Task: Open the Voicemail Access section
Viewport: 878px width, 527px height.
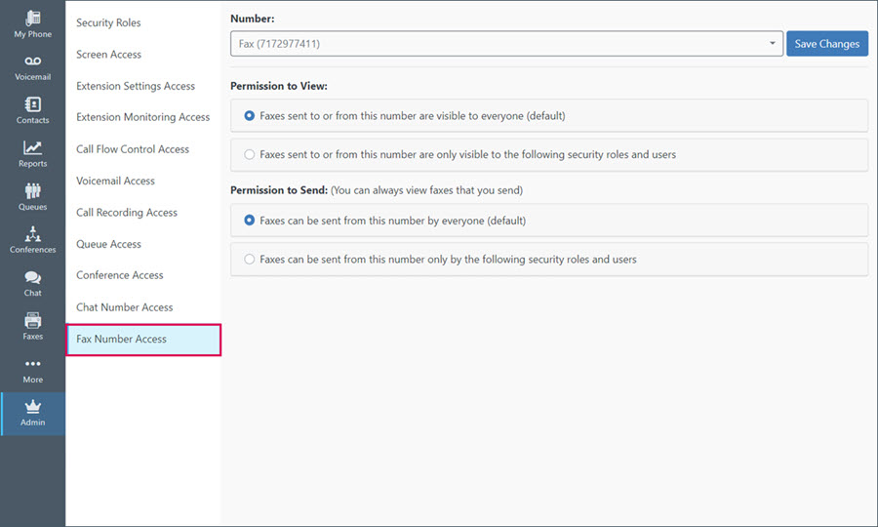Action: coord(115,181)
